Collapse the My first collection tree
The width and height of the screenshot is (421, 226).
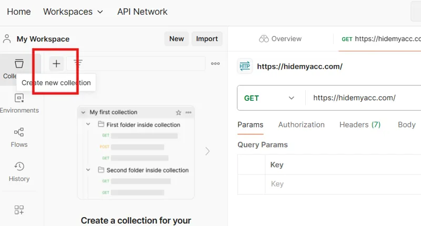83,112
